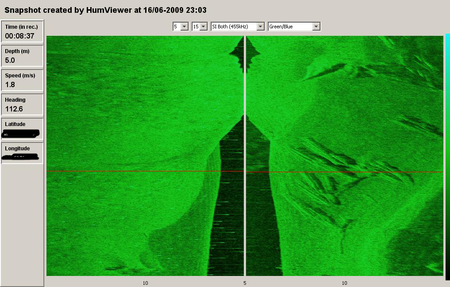Click the right '10' range axis label
Screen dimensions: 450x287
click(x=344, y=283)
